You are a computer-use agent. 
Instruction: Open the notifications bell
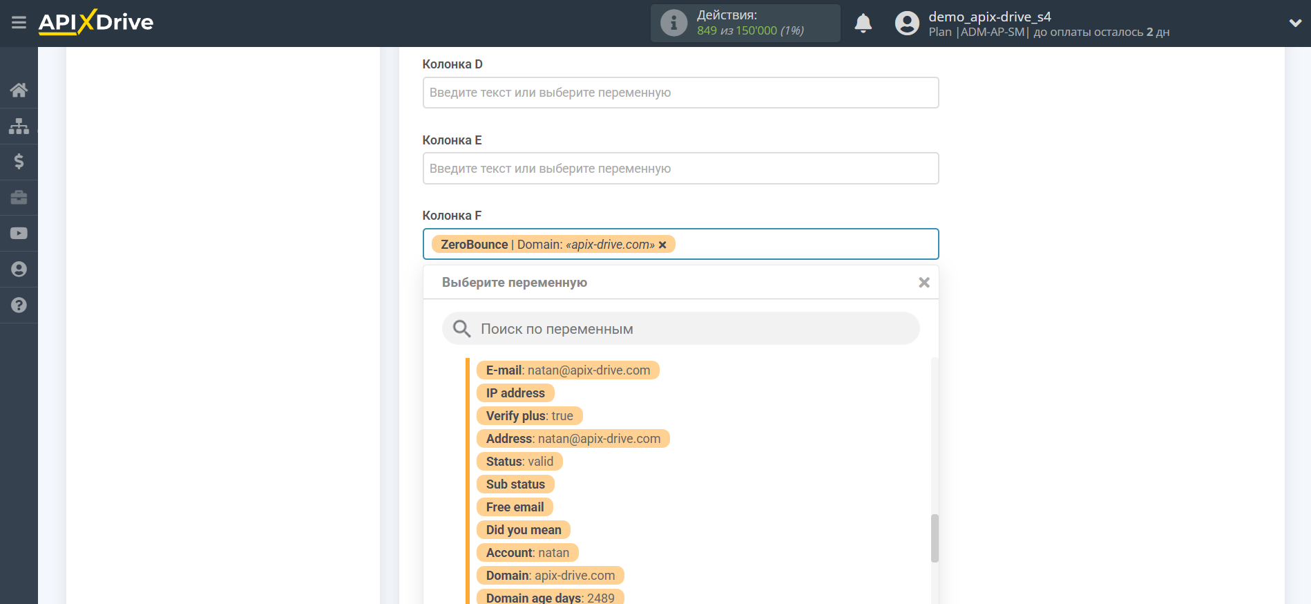(x=863, y=23)
